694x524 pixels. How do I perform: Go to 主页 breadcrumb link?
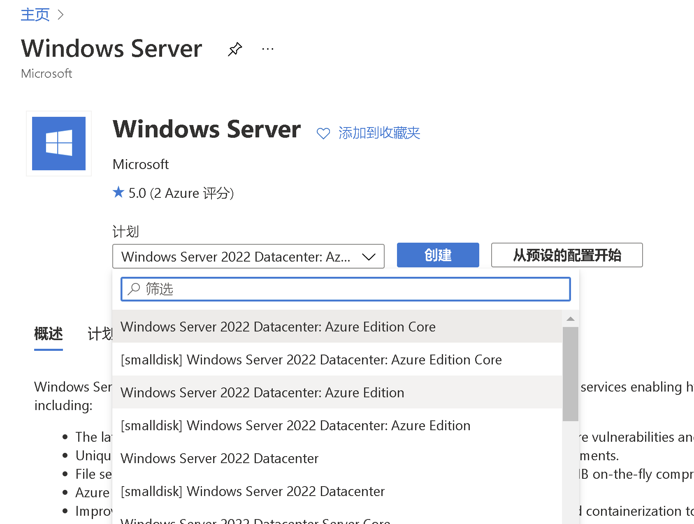click(x=35, y=15)
